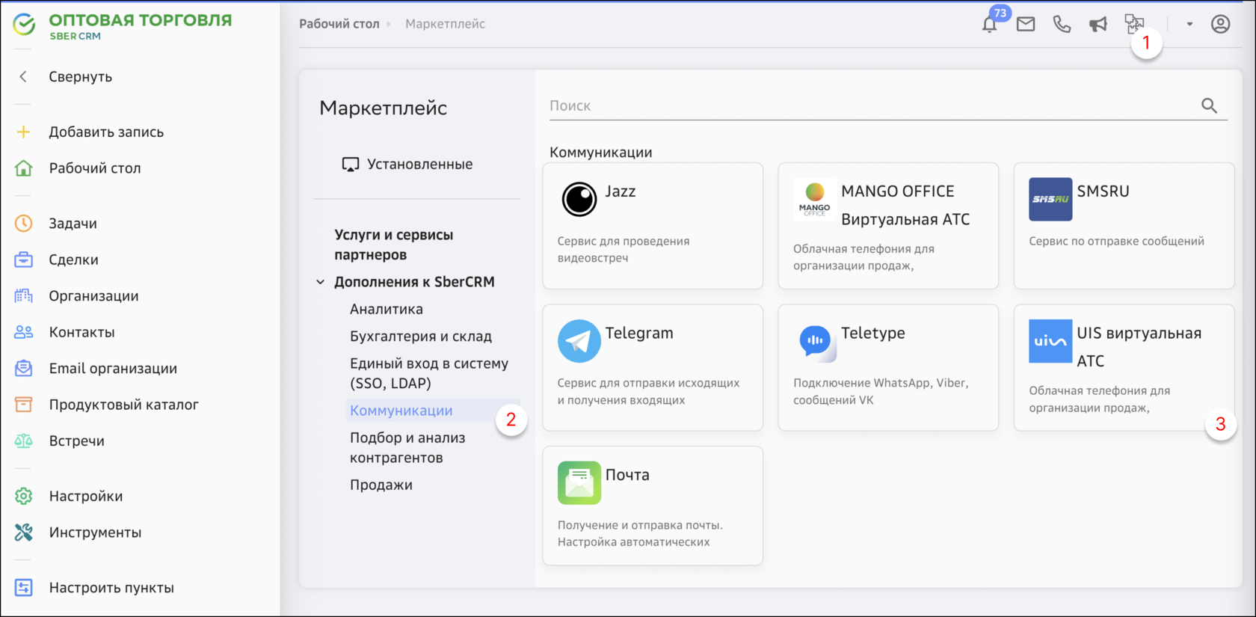Click the SberCRM logo checkmark icon
This screenshot has height=617, width=1256.
tap(24, 25)
